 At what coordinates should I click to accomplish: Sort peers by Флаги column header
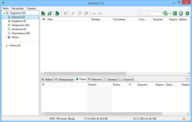click(x=116, y=85)
